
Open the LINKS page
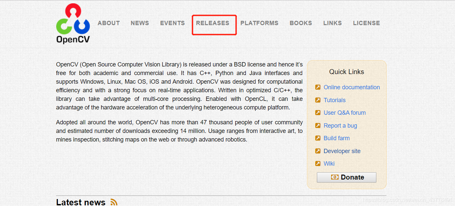click(x=332, y=23)
